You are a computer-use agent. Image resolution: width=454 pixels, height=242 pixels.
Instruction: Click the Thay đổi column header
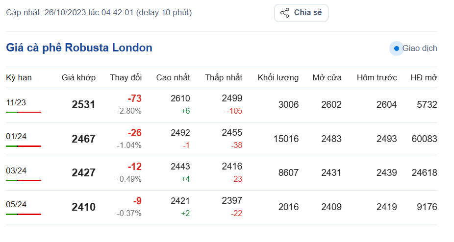(x=126, y=77)
